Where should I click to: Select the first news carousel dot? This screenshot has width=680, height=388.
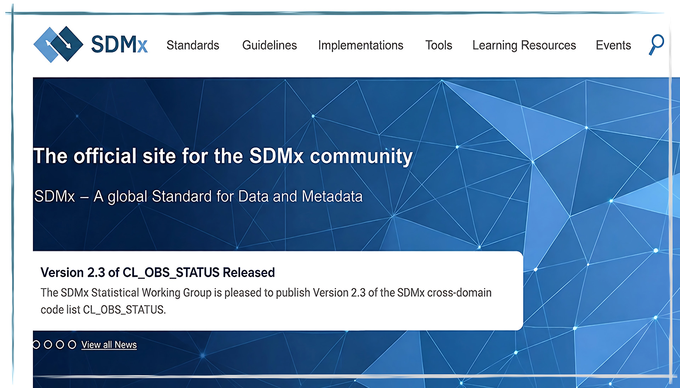pos(36,345)
